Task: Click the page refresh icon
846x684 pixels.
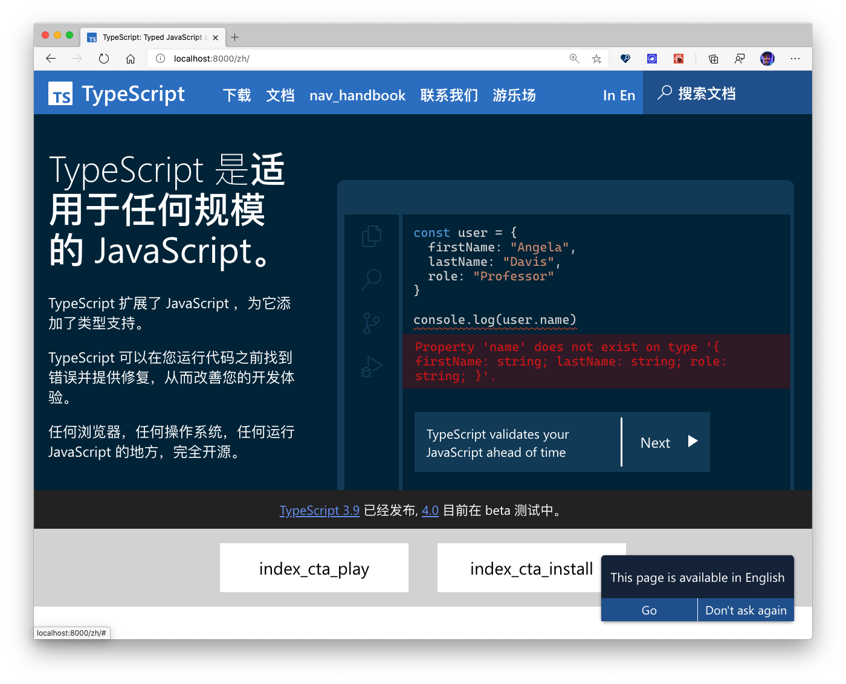Action: coord(103,59)
